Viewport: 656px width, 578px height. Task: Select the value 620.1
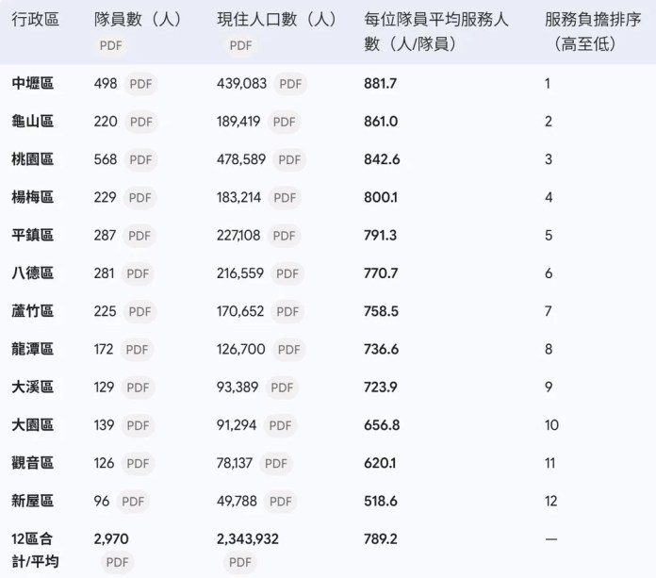(380, 463)
